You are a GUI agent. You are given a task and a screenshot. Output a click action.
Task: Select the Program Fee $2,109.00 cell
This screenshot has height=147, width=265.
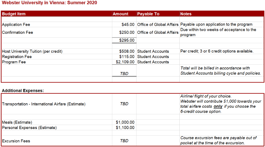[x=125, y=62]
